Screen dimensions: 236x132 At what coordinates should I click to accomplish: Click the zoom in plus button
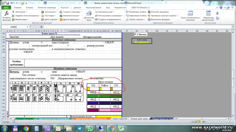coord(229,122)
